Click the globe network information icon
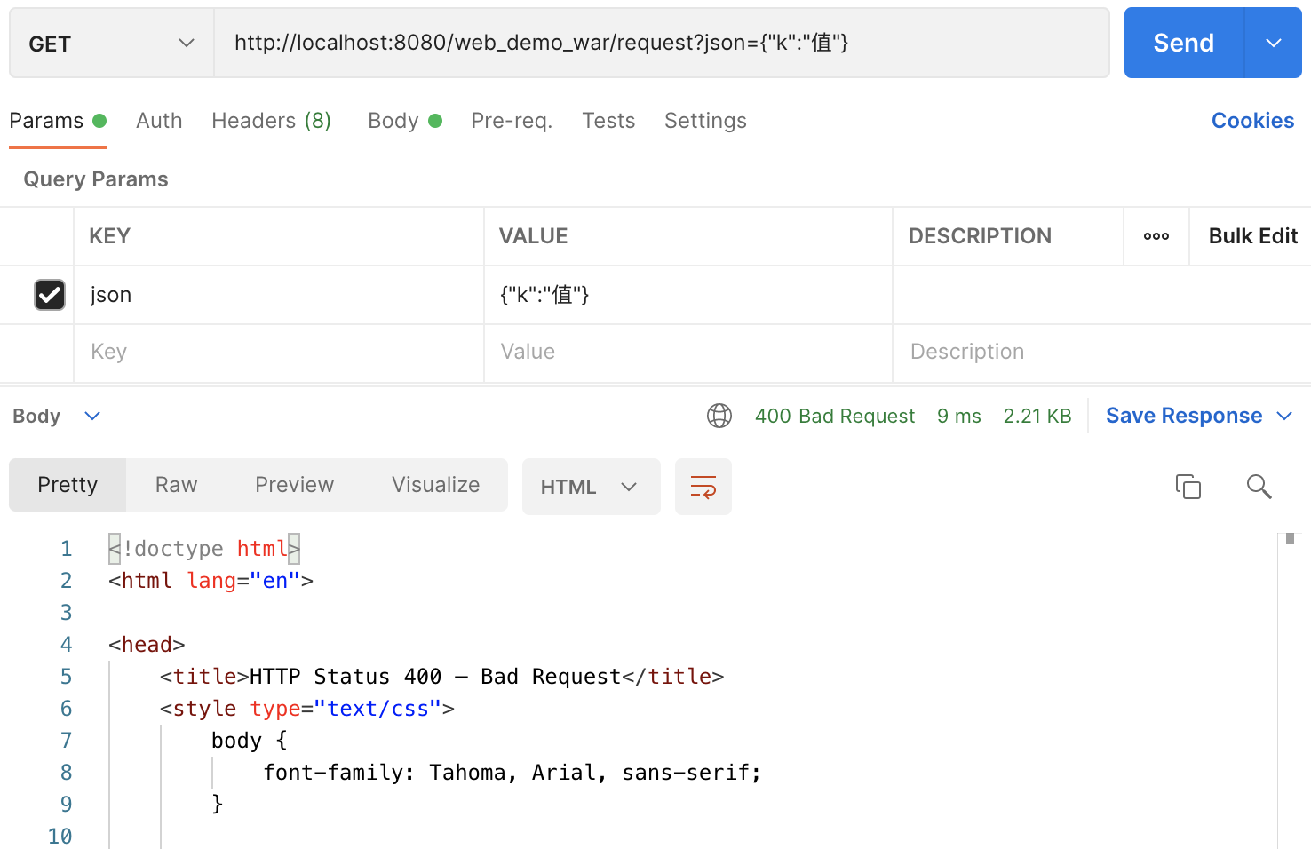The width and height of the screenshot is (1311, 849). tap(719, 416)
